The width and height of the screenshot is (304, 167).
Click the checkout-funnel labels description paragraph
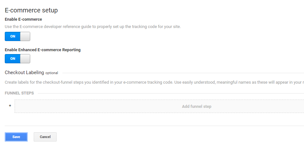tap(154, 82)
